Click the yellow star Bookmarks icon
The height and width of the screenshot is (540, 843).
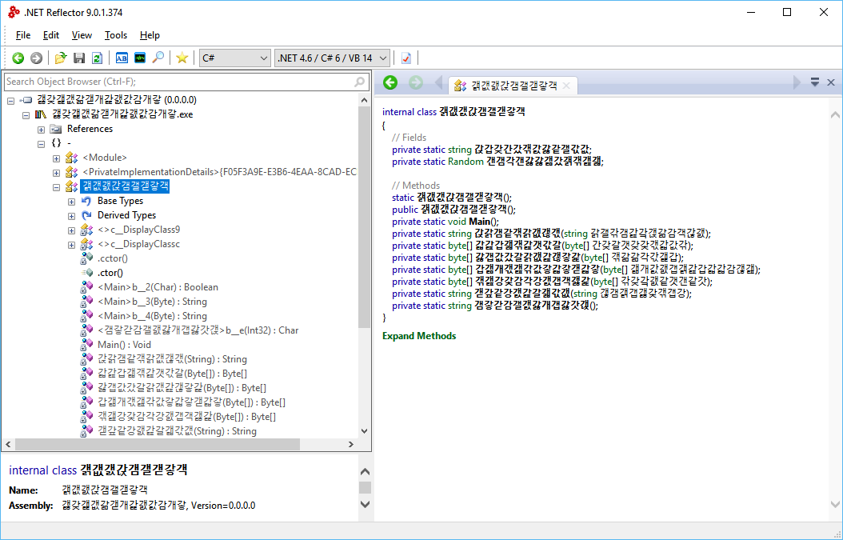(x=182, y=58)
